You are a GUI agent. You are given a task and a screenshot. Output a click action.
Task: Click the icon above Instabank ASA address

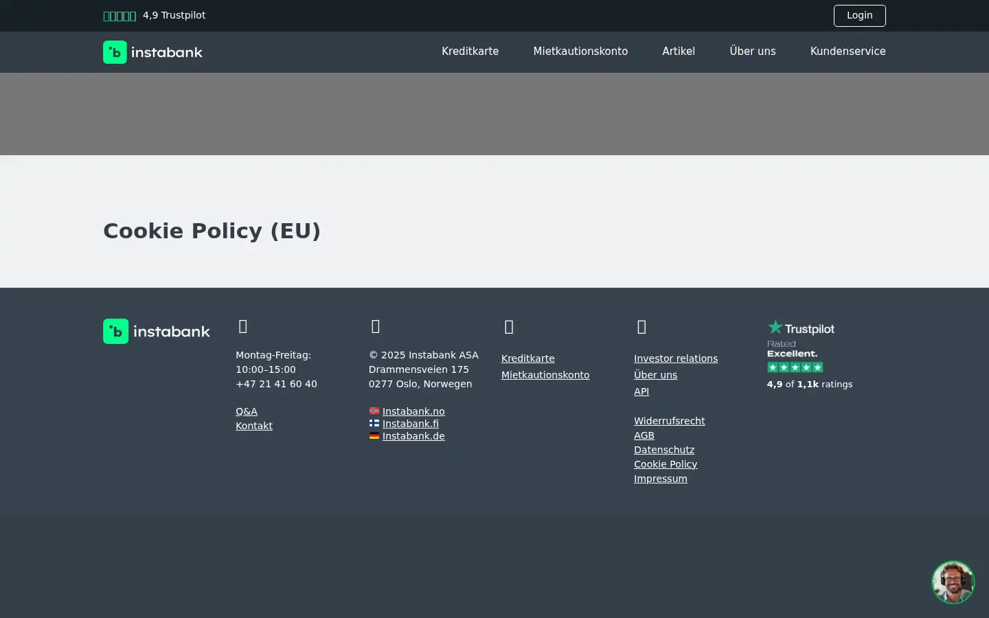[376, 326]
